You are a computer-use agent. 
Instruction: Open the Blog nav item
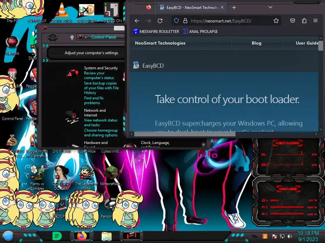coord(256,43)
